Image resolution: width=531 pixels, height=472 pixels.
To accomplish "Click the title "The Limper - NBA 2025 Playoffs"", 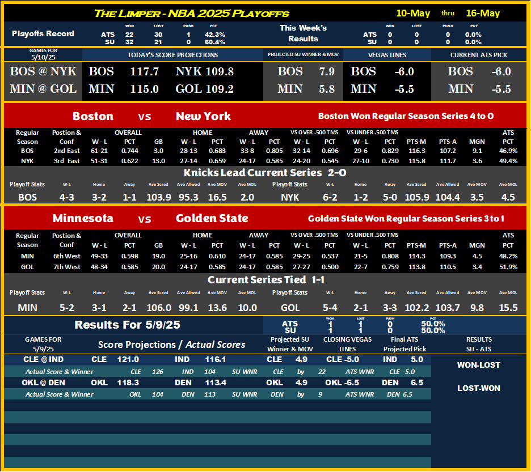I will pyautogui.click(x=191, y=13).
